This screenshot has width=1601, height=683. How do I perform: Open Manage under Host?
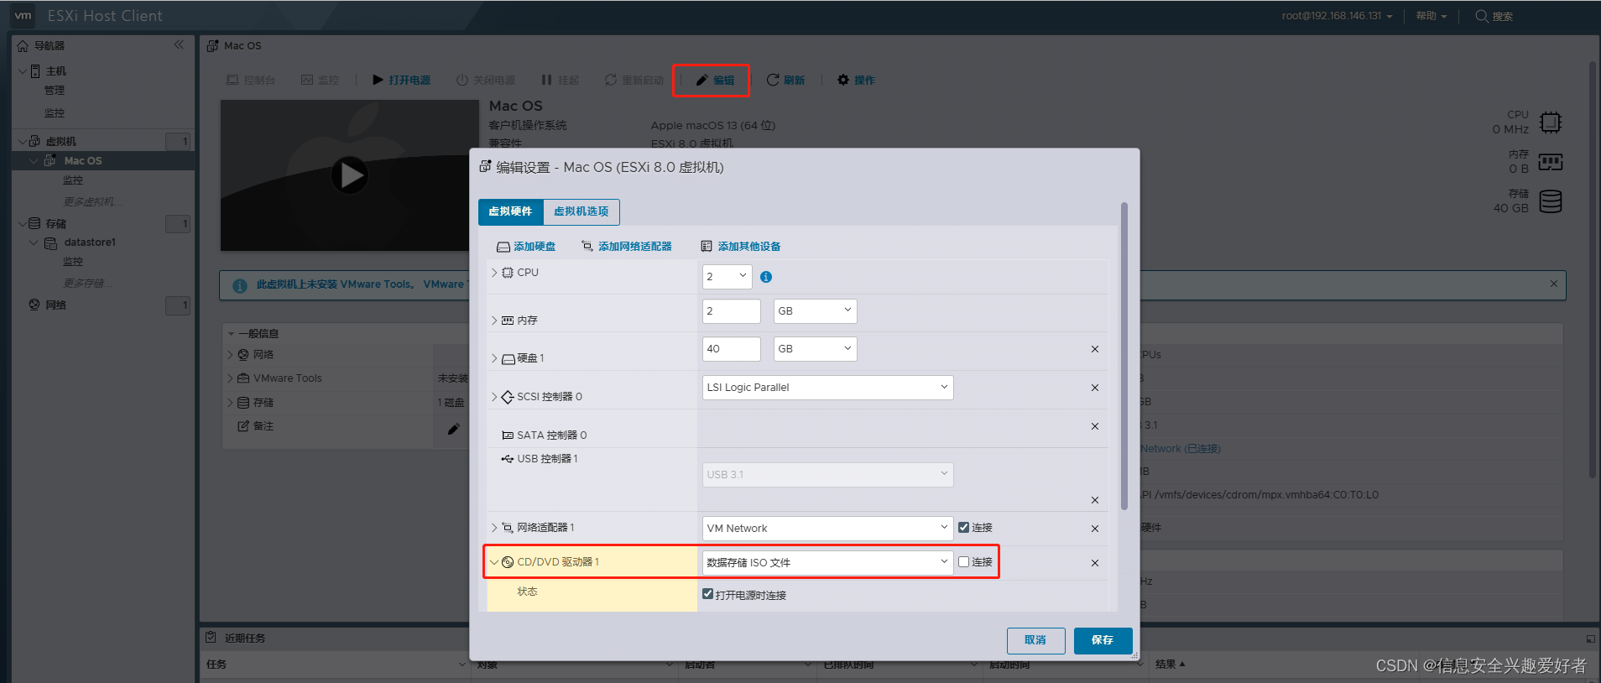coord(55,91)
